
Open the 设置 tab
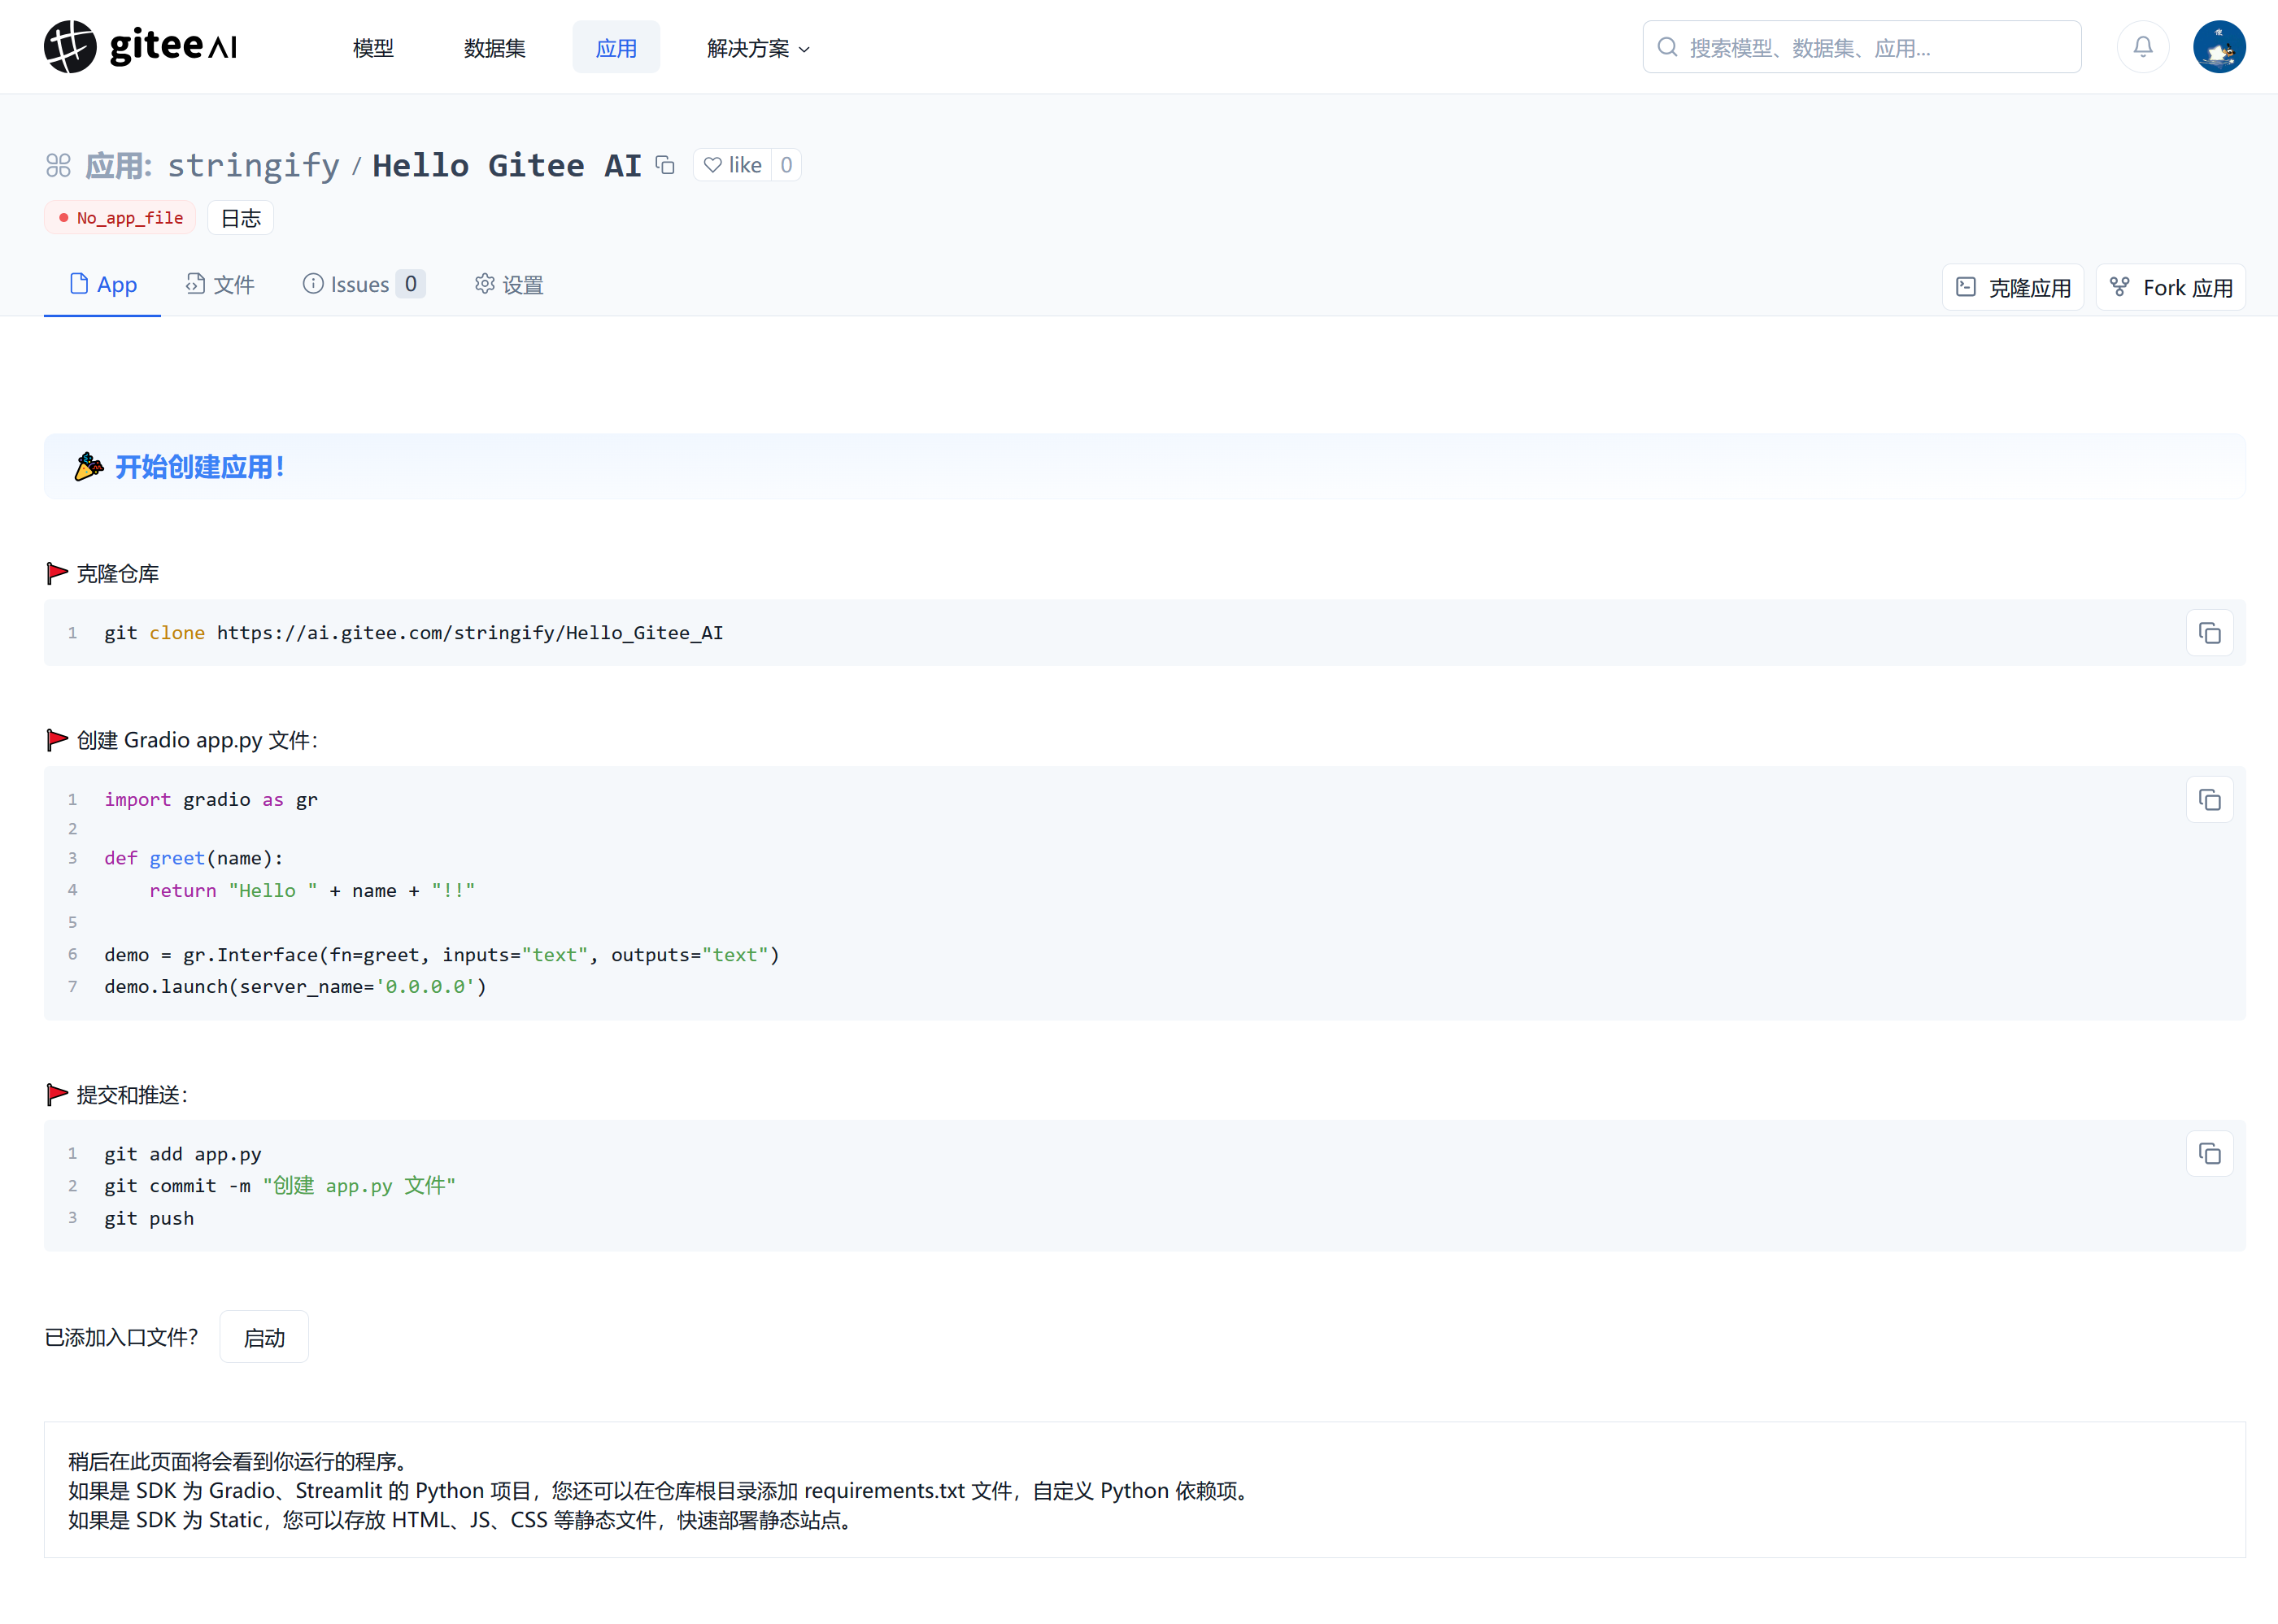[509, 285]
